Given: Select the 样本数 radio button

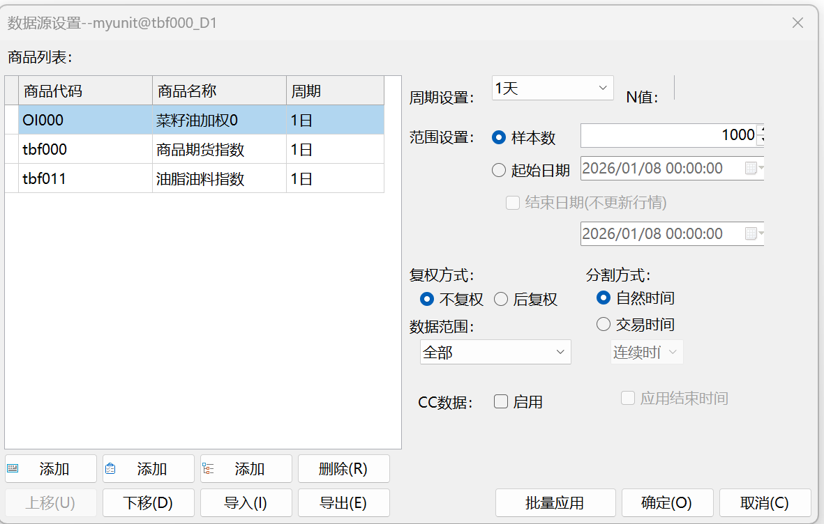Looking at the screenshot, I should click(x=499, y=137).
